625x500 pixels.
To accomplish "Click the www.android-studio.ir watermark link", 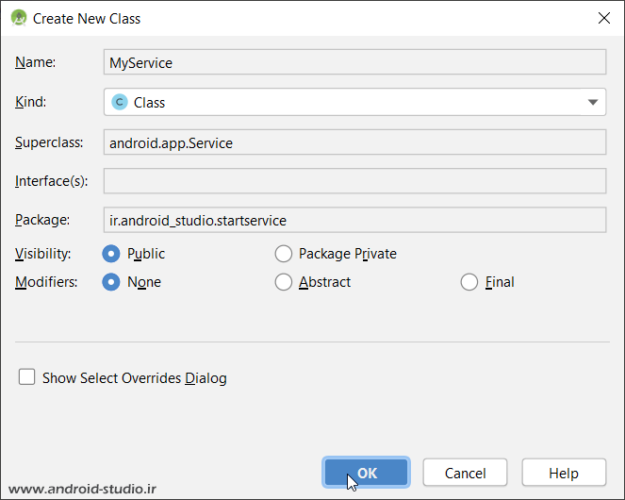I will pyautogui.click(x=81, y=489).
